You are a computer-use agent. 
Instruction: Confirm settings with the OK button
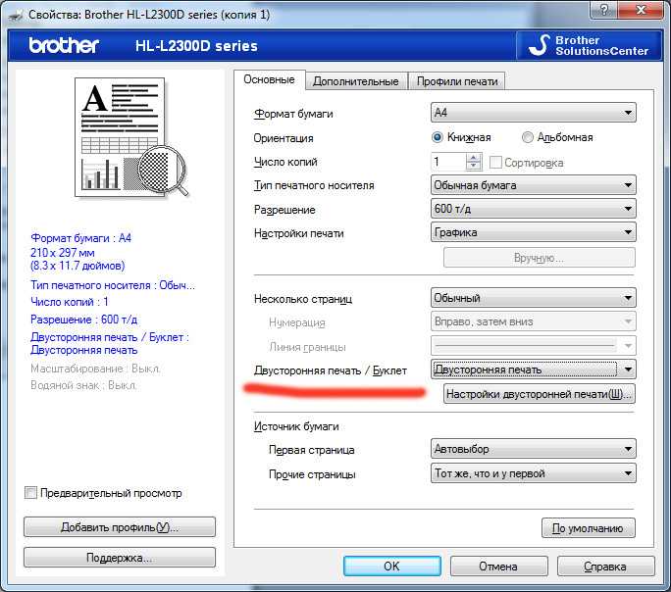[x=391, y=567]
